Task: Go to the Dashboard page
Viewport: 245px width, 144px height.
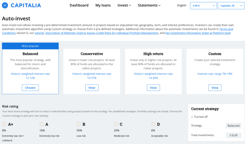Action: (x=79, y=5)
